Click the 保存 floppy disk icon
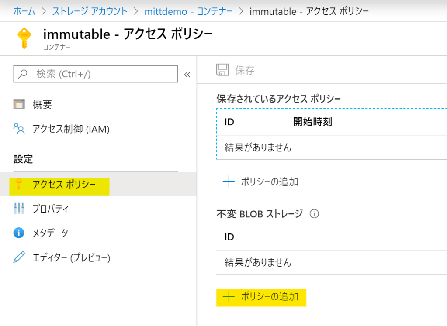The height and width of the screenshot is (326, 447). (222, 70)
